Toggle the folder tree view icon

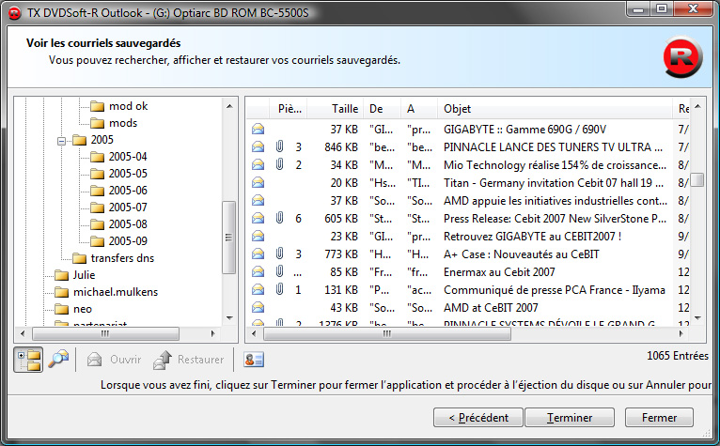(x=28, y=360)
